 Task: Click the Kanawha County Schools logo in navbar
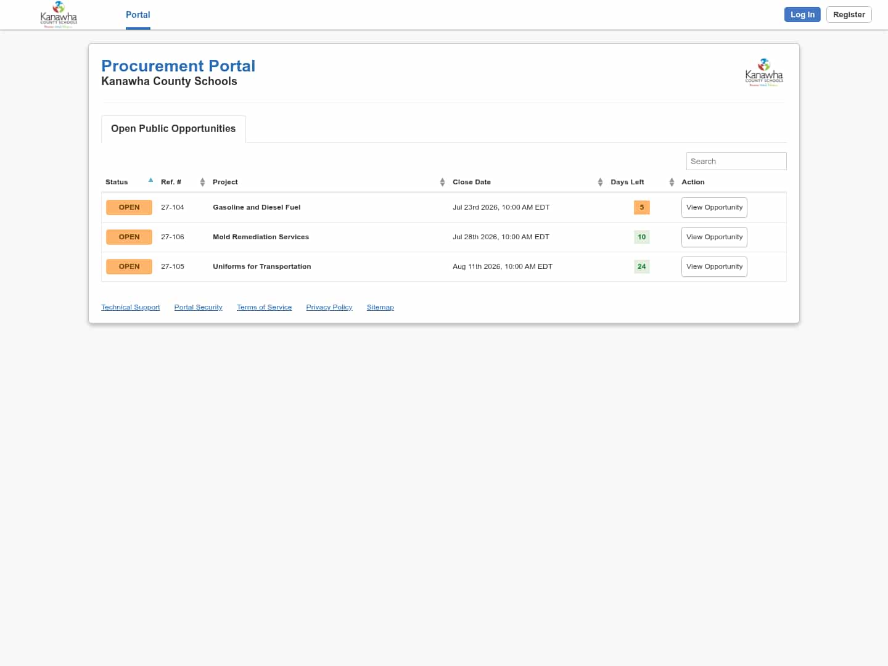59,15
